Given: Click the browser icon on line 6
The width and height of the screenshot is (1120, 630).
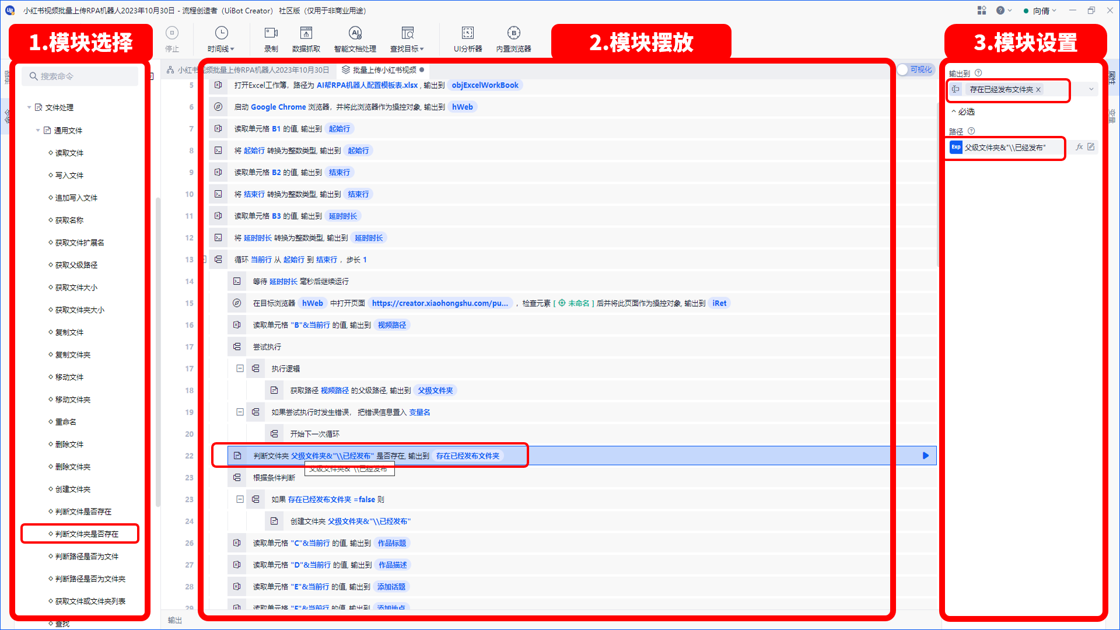Looking at the screenshot, I should (218, 107).
